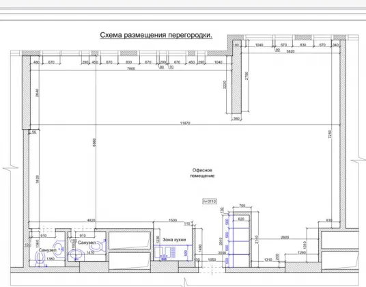Image resolution: width=366 pixels, height=287 pixels.
Task: Click the '1050' doorway dimension
Action: pos(212,260)
